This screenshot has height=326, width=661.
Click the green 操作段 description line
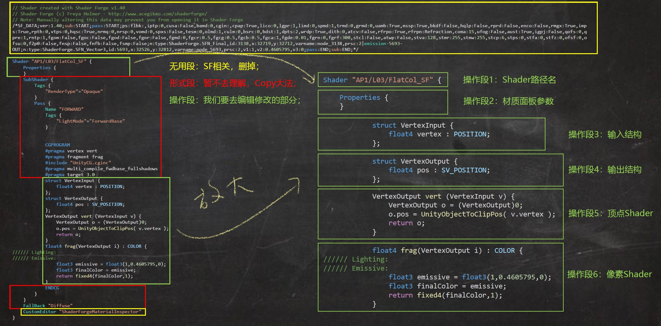pyautogui.click(x=235, y=100)
